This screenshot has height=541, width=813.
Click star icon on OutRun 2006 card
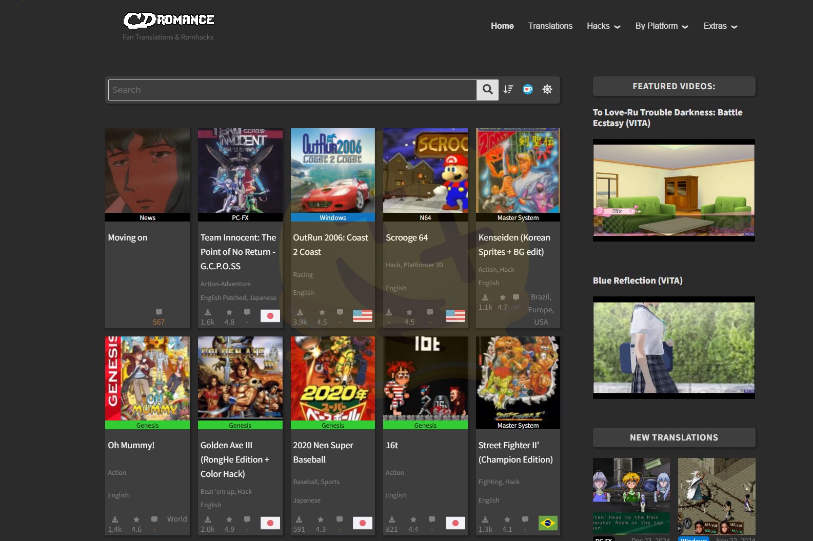(x=322, y=312)
